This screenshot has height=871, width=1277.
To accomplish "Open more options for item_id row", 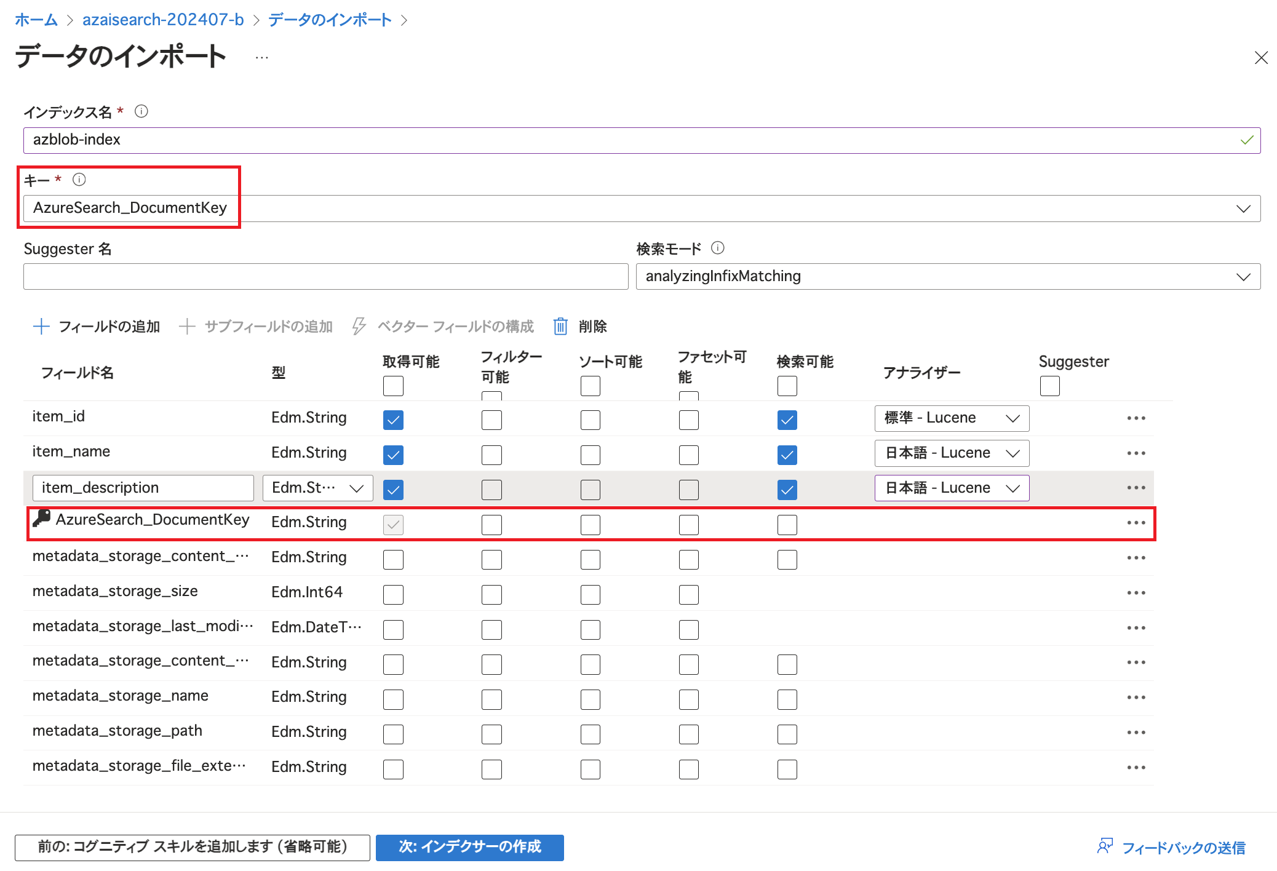I will (1136, 418).
